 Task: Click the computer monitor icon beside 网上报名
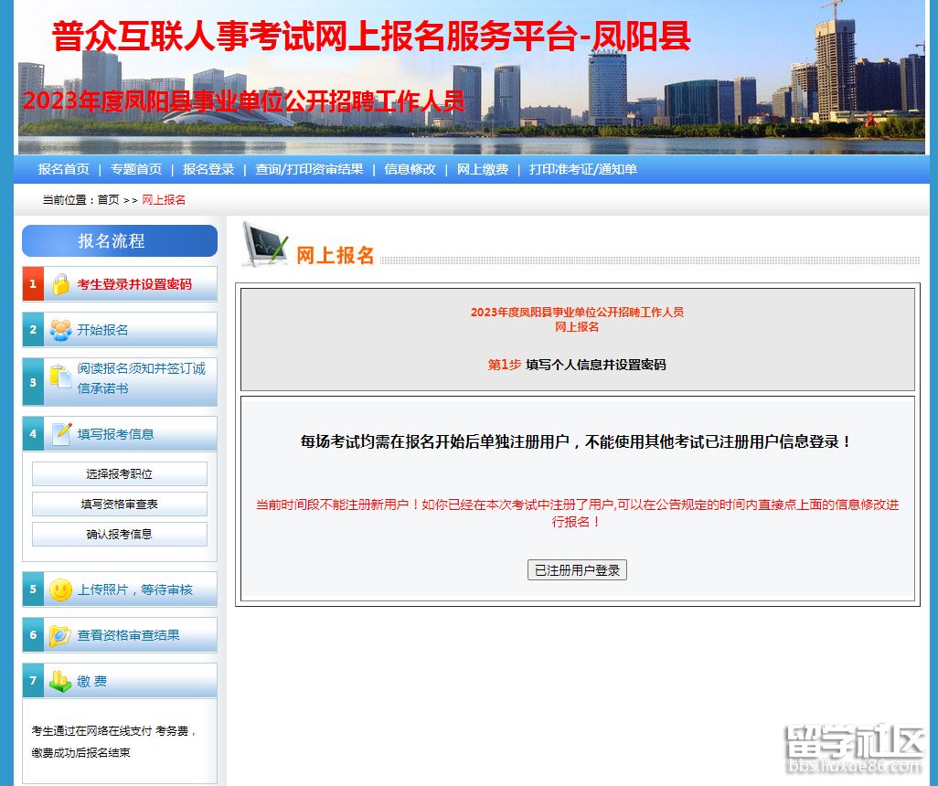point(264,245)
